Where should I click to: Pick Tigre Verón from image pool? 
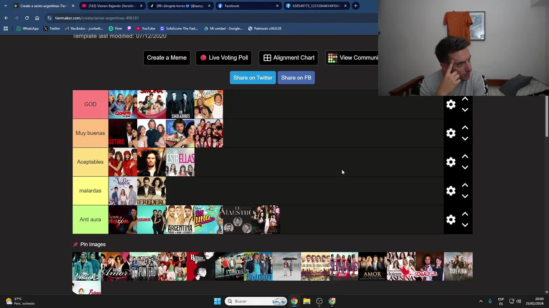pos(458,267)
